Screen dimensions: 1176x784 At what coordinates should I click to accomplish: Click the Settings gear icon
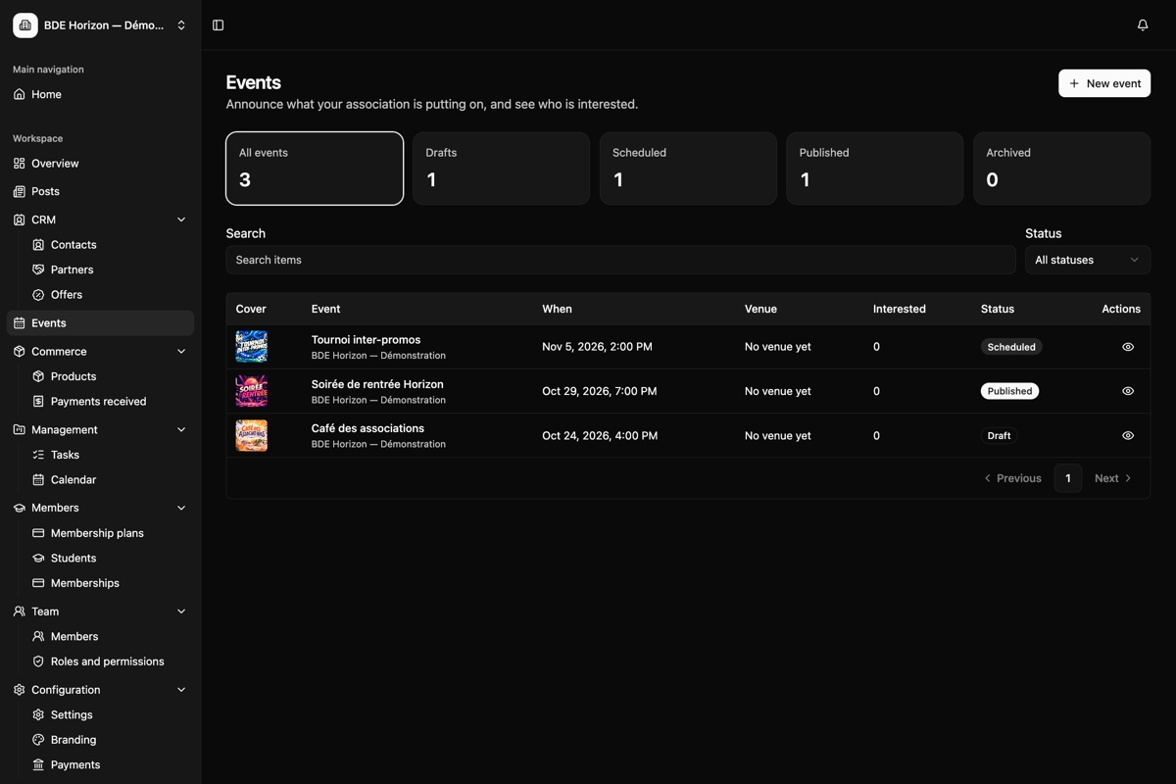(38, 715)
